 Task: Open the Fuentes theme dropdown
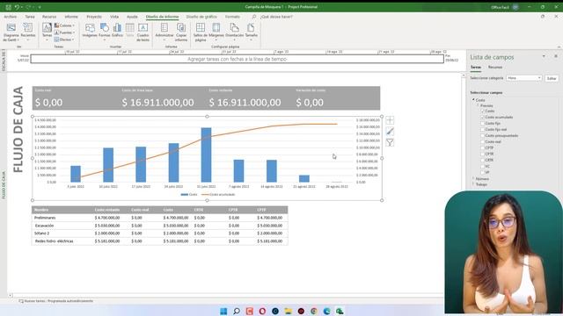(x=64, y=32)
